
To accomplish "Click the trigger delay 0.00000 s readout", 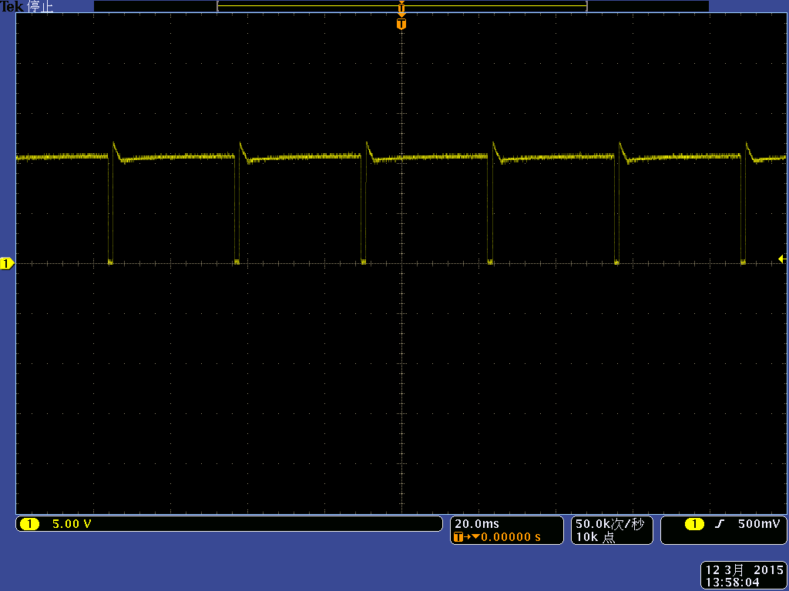I will [511, 537].
